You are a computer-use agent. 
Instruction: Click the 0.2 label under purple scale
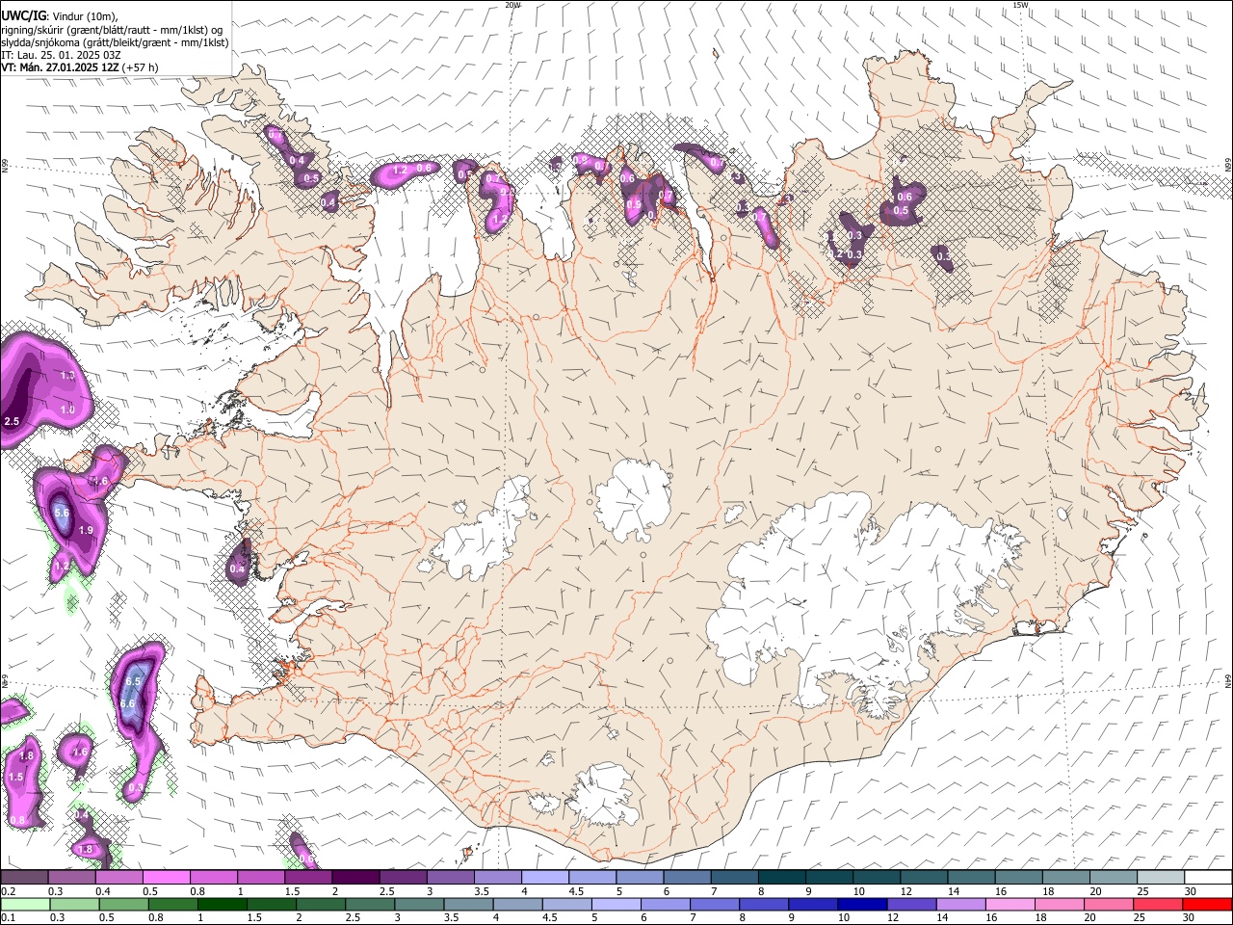point(7,891)
